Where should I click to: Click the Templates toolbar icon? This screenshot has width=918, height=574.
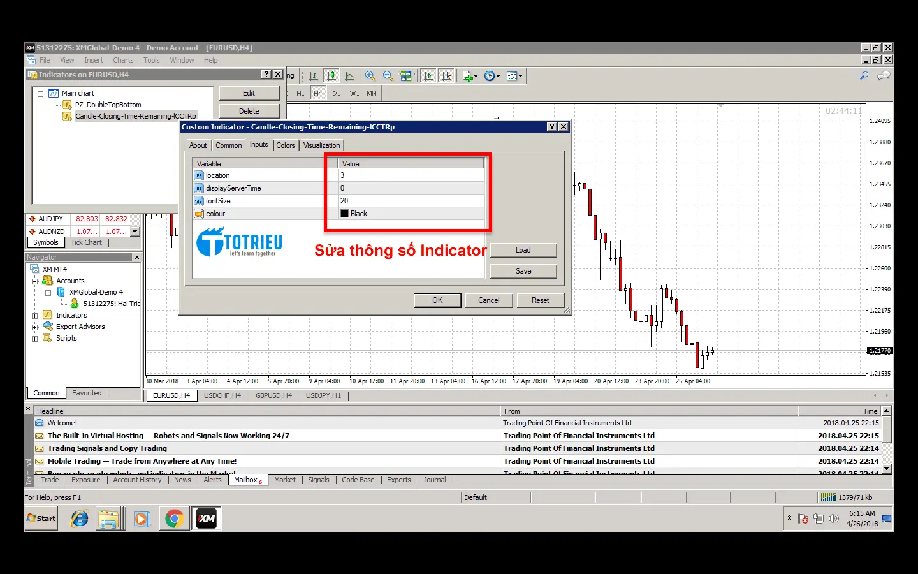511,76
